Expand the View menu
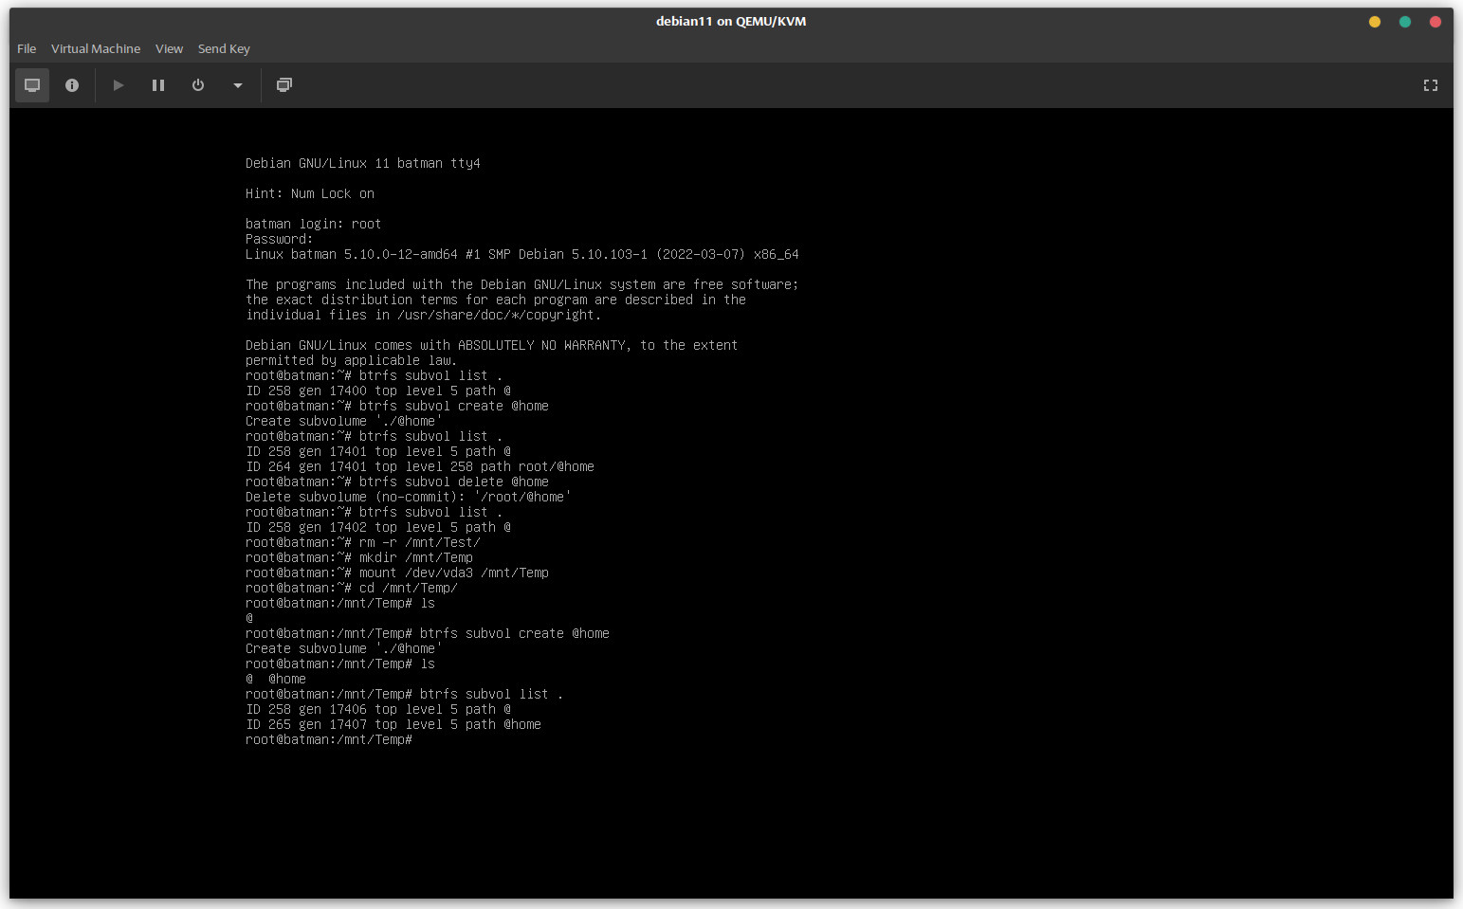The width and height of the screenshot is (1463, 909). (169, 48)
